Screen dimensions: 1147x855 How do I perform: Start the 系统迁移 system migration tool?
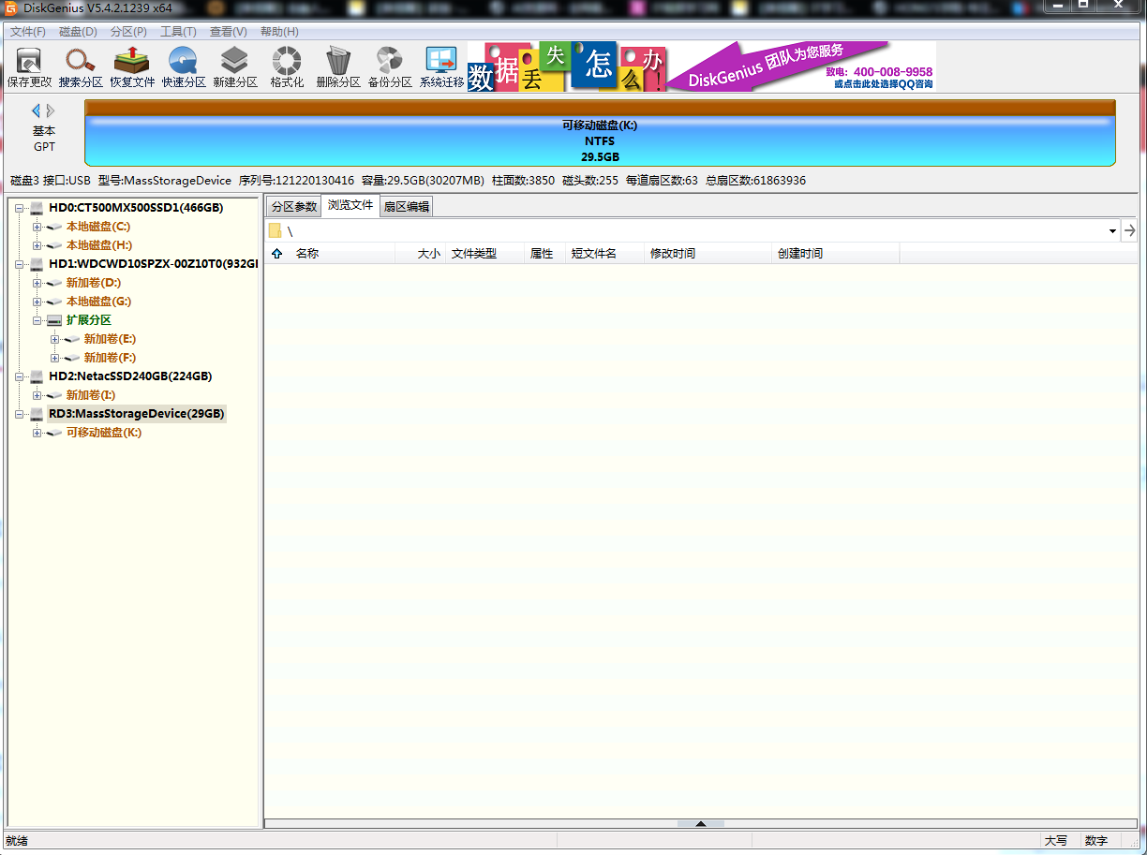point(441,67)
